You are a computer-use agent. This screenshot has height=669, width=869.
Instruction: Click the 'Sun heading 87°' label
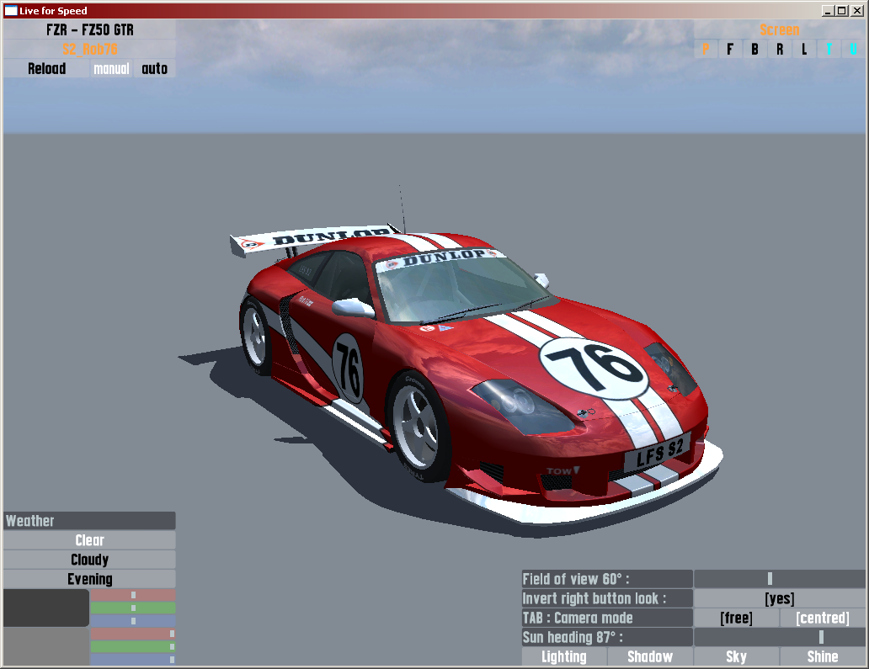[607, 637]
